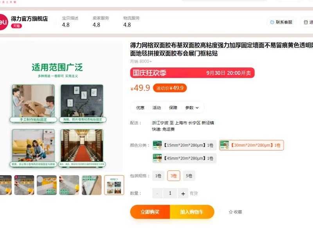Click the 物流服务 4.8 rating
The image size is (313, 236).
(x=131, y=22)
